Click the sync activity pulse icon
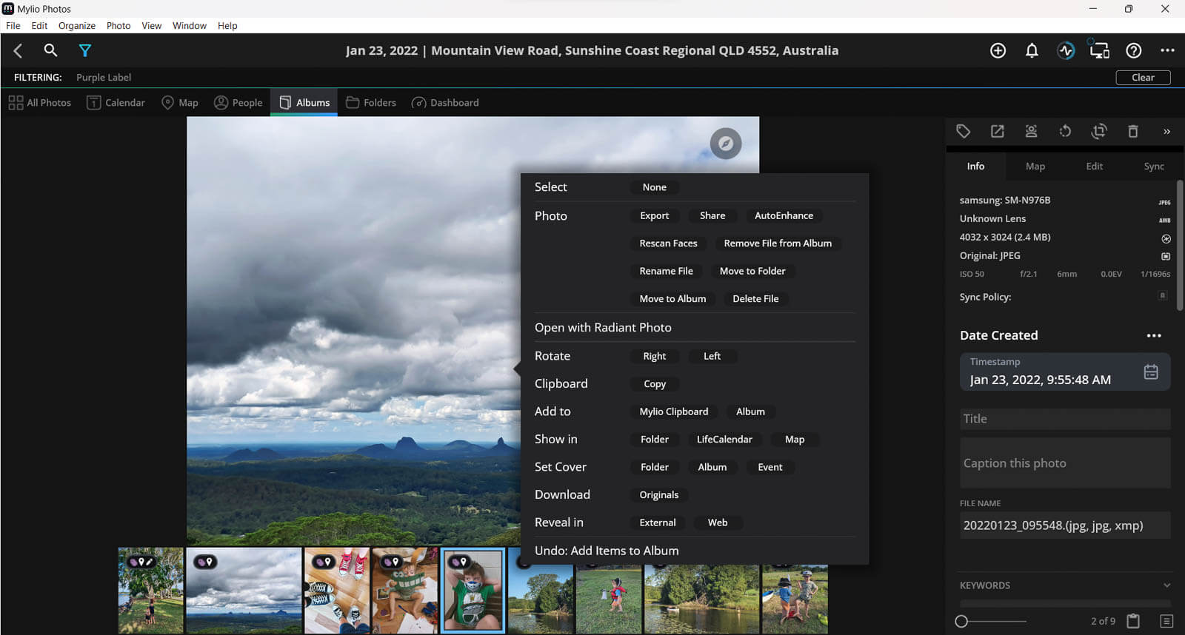 [x=1066, y=50]
